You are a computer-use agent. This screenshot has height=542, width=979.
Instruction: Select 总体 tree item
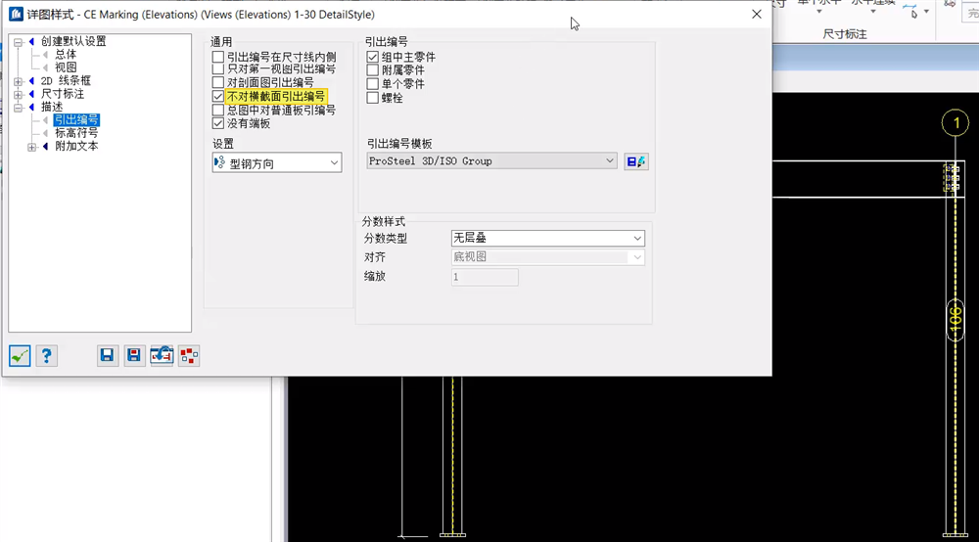[x=66, y=55]
